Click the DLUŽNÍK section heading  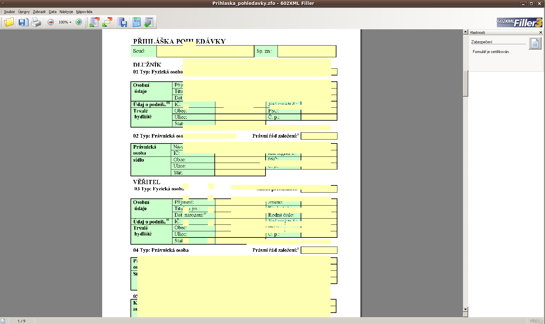click(147, 65)
